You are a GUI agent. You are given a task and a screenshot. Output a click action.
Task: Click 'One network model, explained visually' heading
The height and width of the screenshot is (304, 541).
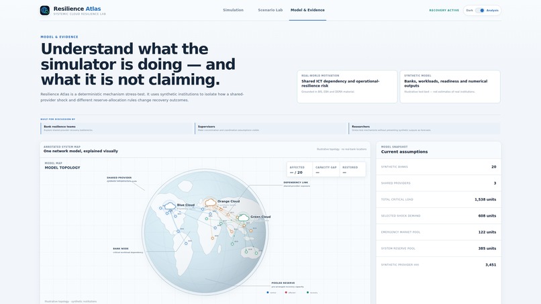[x=81, y=151]
